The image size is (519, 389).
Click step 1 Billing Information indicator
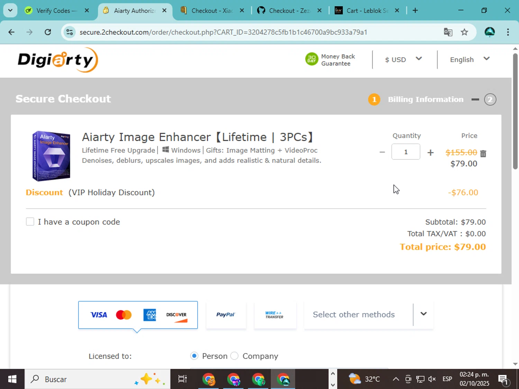tap(416, 100)
